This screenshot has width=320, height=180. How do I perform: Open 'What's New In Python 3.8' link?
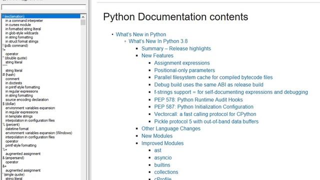(158, 41)
